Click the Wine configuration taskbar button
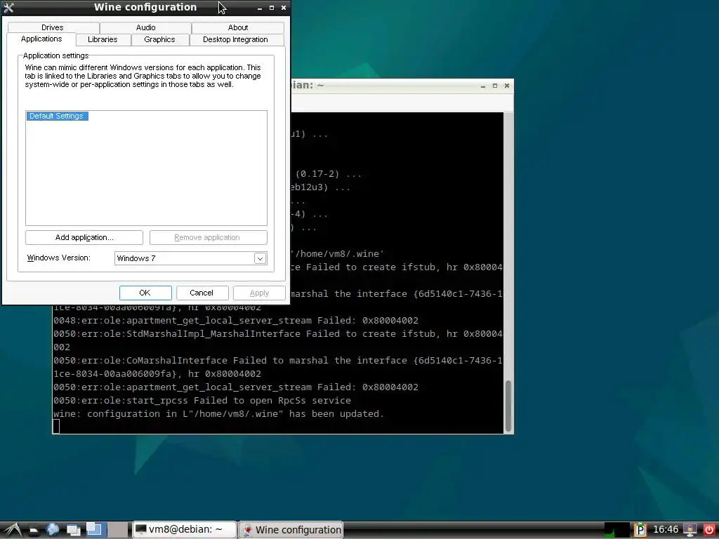 coord(291,530)
